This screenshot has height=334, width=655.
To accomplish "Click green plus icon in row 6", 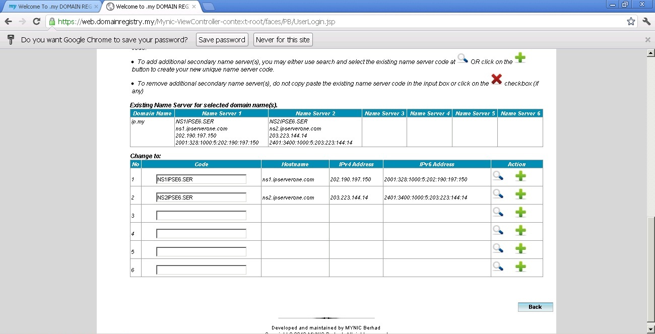I will pos(520,266).
